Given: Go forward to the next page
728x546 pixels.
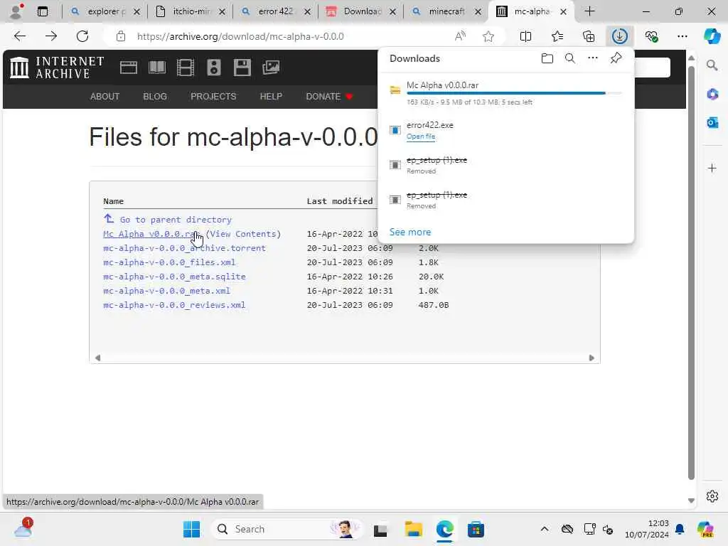Looking at the screenshot, I should tap(51, 36).
